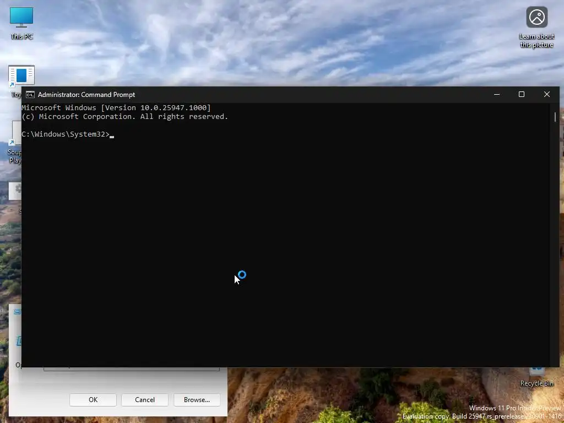Maximize the Command Prompt window
Image resolution: width=564 pixels, height=423 pixels.
tap(522, 94)
